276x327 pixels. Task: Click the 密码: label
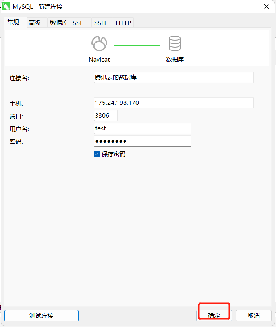click(x=16, y=142)
